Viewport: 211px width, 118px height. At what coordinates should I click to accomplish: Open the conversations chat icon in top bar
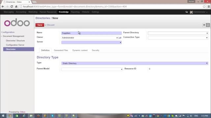186,12
